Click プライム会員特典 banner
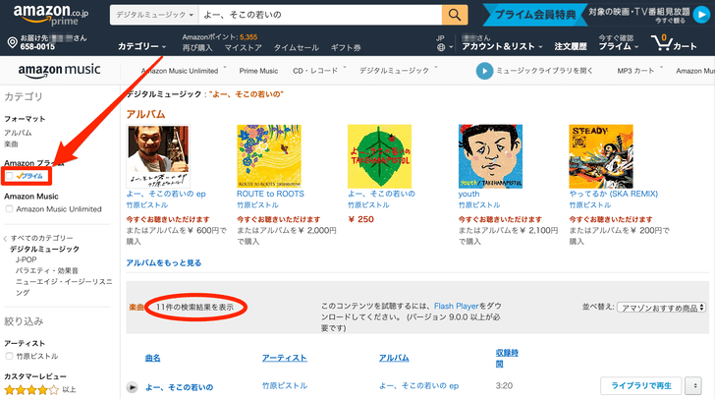This screenshot has width=715, height=399. click(534, 15)
